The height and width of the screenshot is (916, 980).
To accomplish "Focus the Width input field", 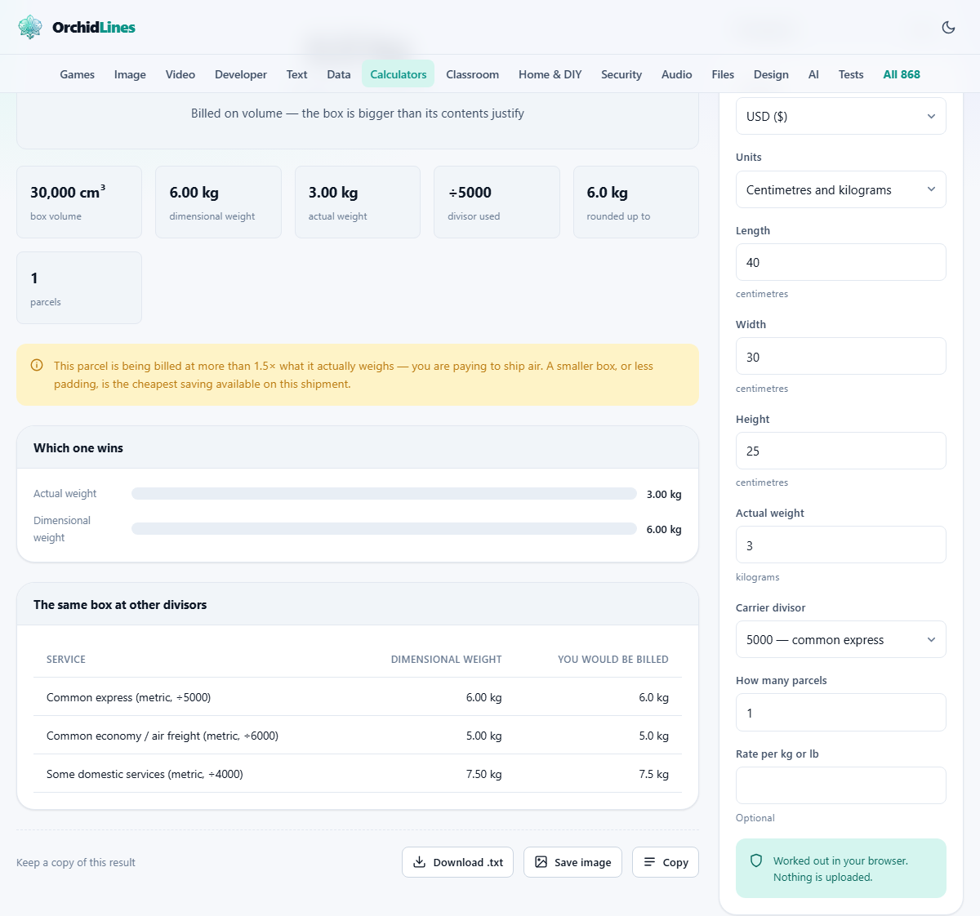I will [841, 357].
